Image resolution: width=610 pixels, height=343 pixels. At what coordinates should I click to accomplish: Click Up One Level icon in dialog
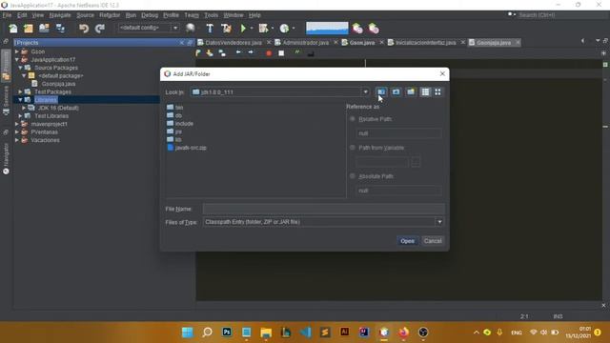click(381, 92)
